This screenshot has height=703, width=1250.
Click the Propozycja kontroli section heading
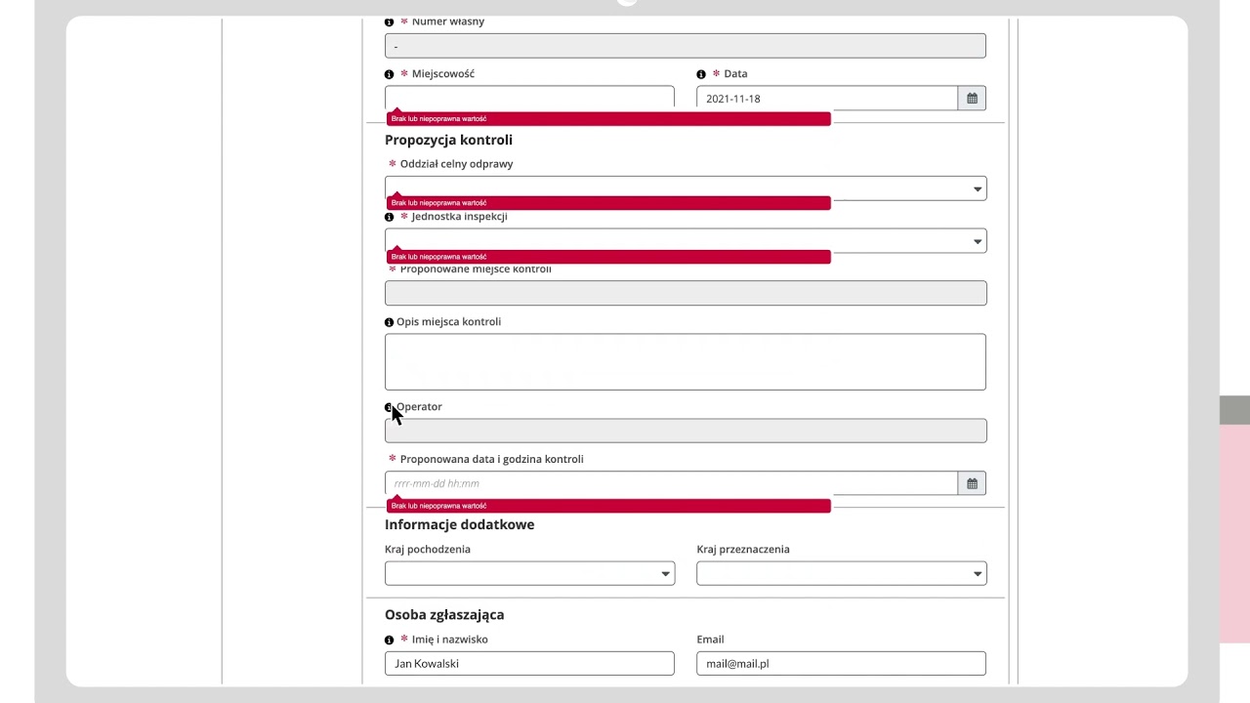pyautogui.click(x=448, y=140)
